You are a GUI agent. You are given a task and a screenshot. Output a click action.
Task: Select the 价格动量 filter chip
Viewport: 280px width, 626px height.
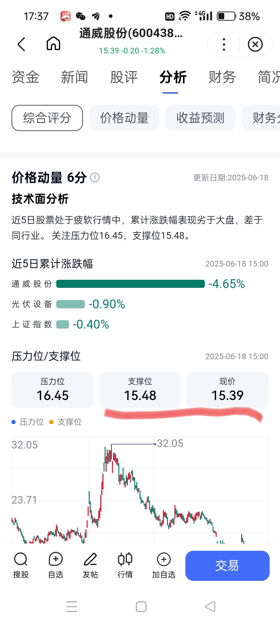124,118
